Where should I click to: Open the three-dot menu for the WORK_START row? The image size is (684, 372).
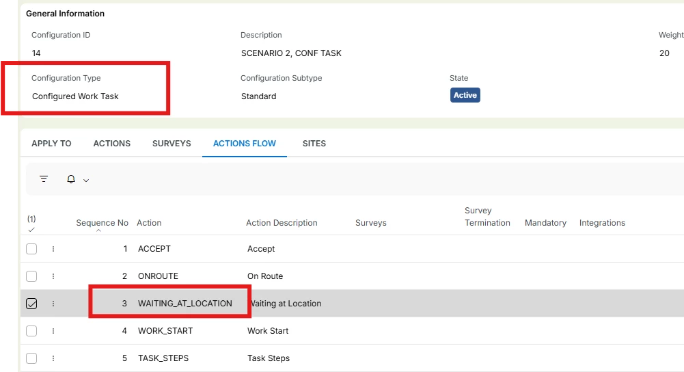coord(53,331)
